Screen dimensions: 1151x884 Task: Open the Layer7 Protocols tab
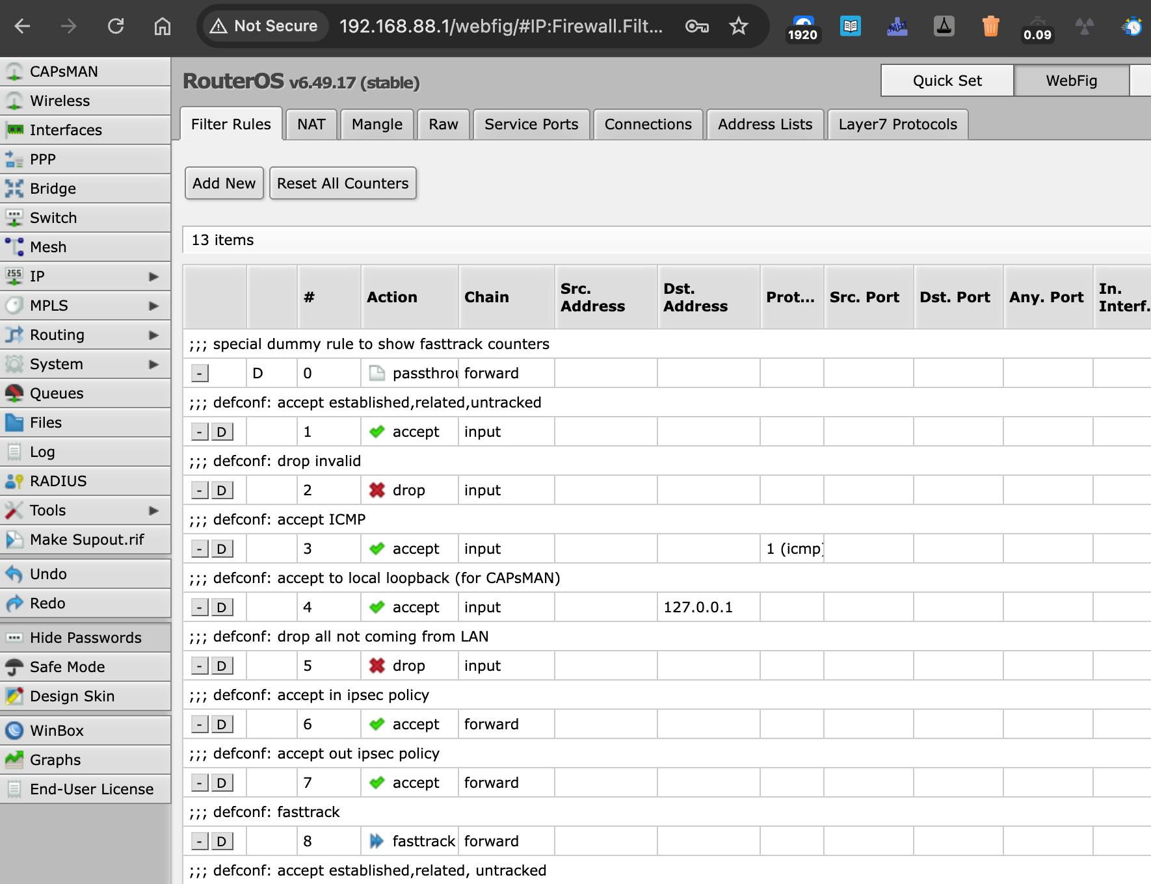point(898,124)
